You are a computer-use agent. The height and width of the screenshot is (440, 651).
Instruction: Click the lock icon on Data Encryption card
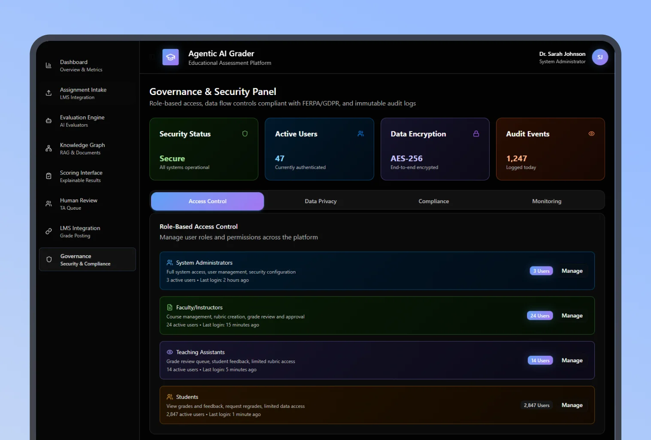pos(476,134)
